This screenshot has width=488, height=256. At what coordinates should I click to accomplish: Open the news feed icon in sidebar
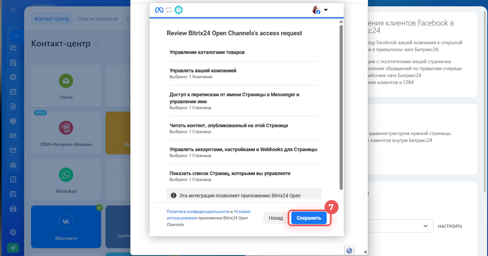(x=13, y=63)
